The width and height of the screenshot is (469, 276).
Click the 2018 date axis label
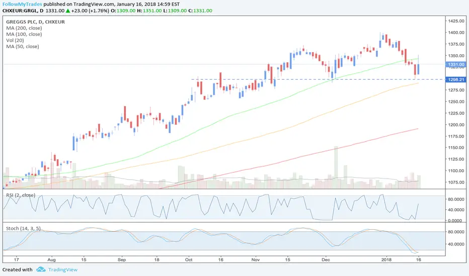click(x=386, y=259)
